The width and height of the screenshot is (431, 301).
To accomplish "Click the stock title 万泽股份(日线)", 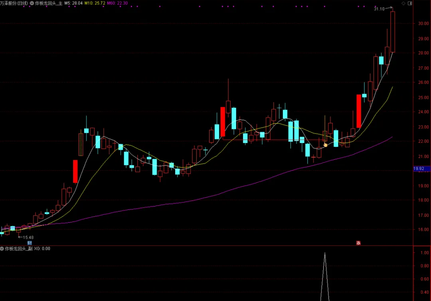I will click(x=14, y=3).
